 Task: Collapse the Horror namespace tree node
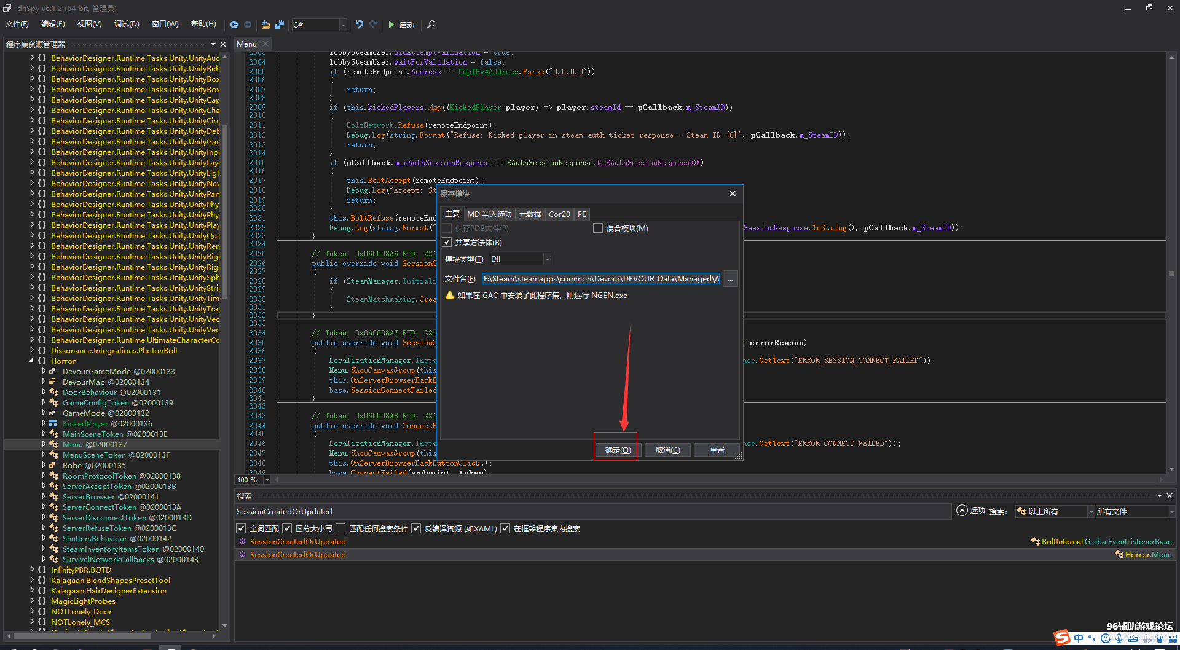click(x=31, y=361)
